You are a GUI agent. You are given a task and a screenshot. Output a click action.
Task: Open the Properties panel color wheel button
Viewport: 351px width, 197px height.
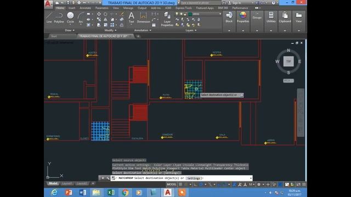(x=243, y=18)
